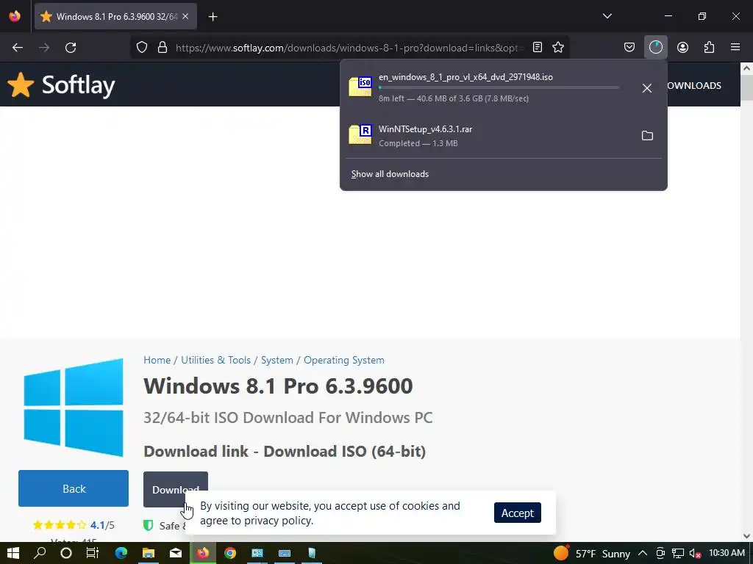
Task: Toggle reader view icon in address bar
Action: point(538,48)
